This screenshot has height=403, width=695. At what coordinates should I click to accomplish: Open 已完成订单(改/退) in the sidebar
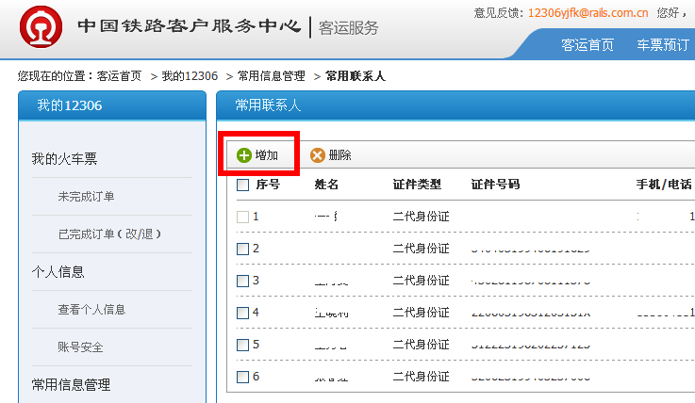109,234
